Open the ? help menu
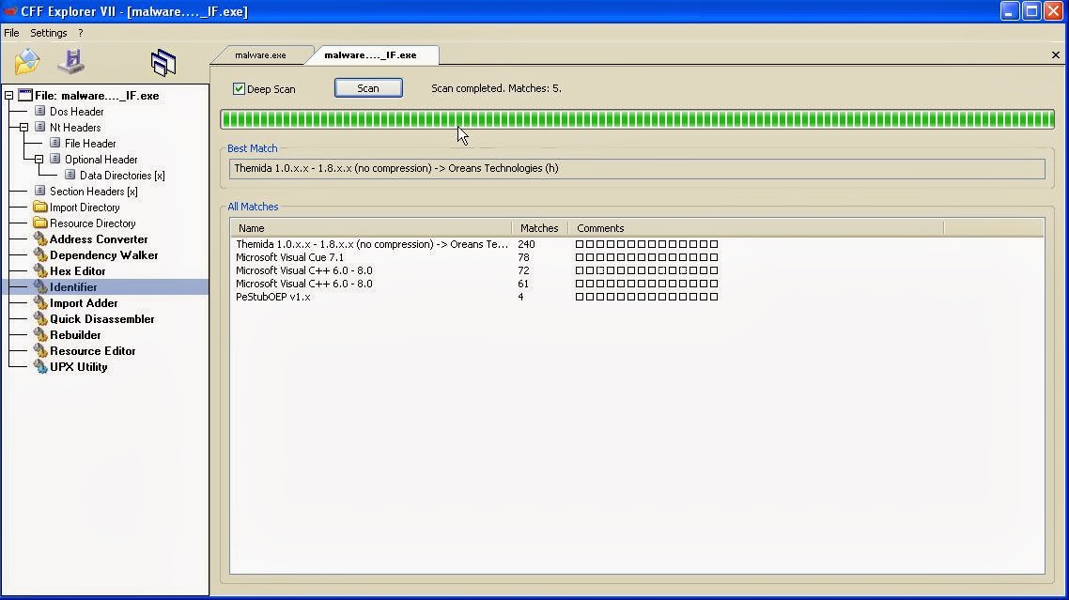1069x600 pixels. point(81,33)
